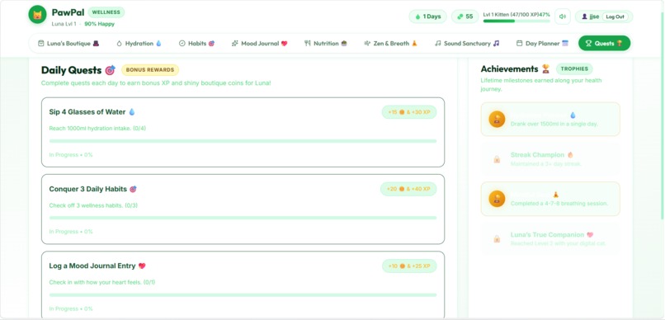Click the BONUS REWARDS badge
Viewport: 665px width, 320px height.
click(x=150, y=70)
